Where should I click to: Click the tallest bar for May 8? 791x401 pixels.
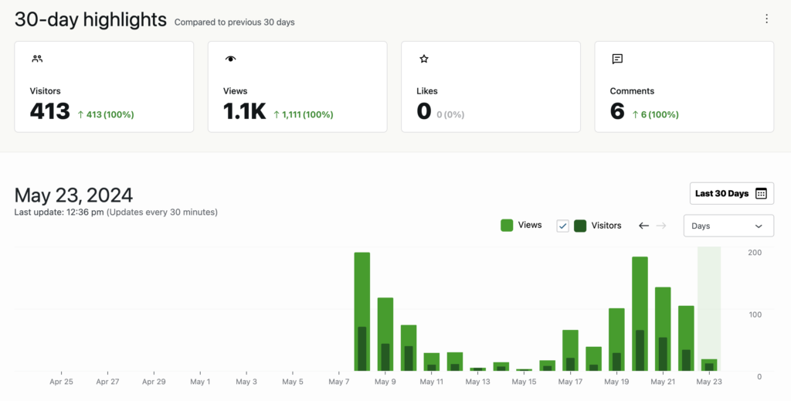coord(362,309)
